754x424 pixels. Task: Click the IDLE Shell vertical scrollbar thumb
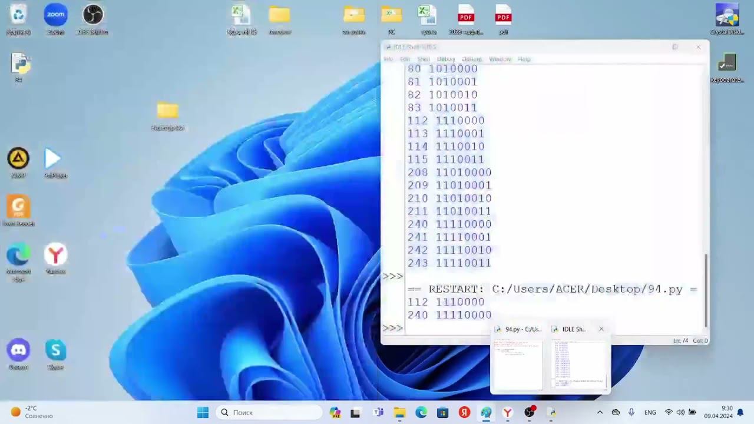706,290
